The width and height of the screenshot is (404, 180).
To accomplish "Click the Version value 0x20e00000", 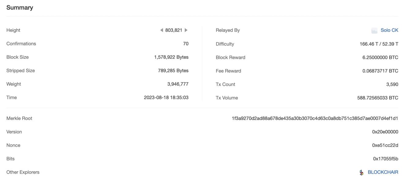I will (x=385, y=132).
